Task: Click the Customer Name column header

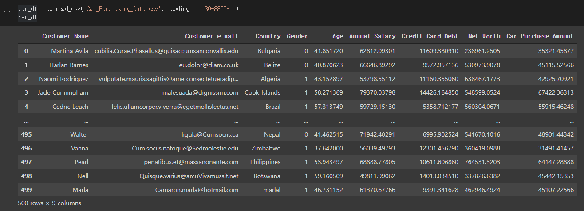Action: pos(65,36)
